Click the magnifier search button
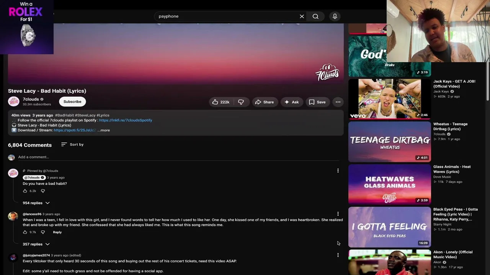Viewport: 490px width, 275px height. 315,16
